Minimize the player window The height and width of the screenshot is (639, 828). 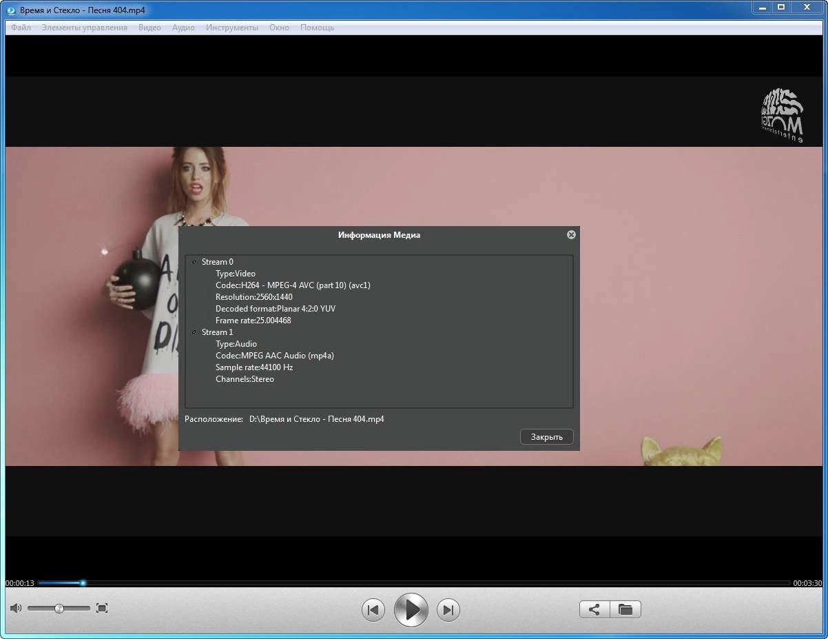(x=760, y=7)
